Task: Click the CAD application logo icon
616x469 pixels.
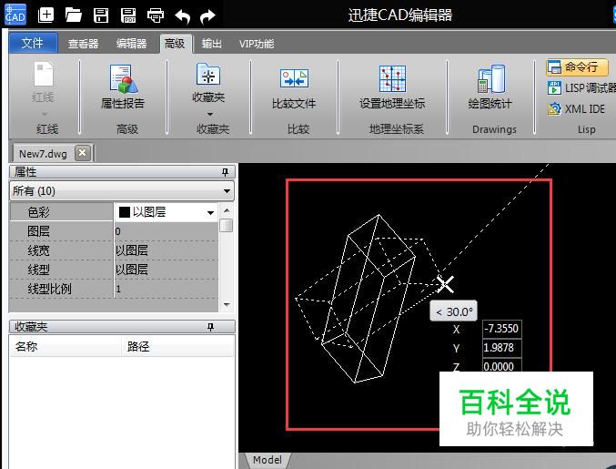Action: (x=15, y=15)
